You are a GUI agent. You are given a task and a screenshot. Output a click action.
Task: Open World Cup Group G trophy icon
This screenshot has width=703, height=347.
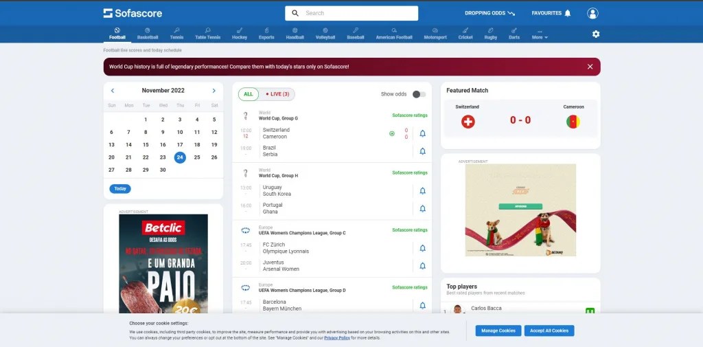coord(245,116)
